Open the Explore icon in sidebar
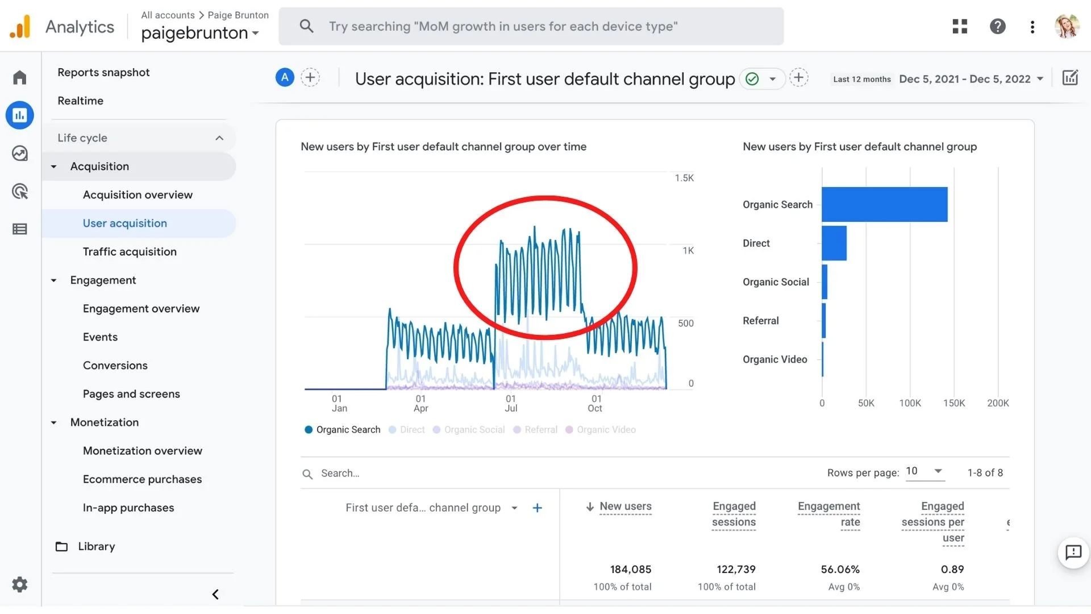Image resolution: width=1091 pixels, height=614 pixels. click(20, 153)
